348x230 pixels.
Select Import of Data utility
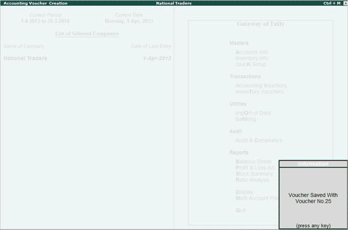point(253,113)
